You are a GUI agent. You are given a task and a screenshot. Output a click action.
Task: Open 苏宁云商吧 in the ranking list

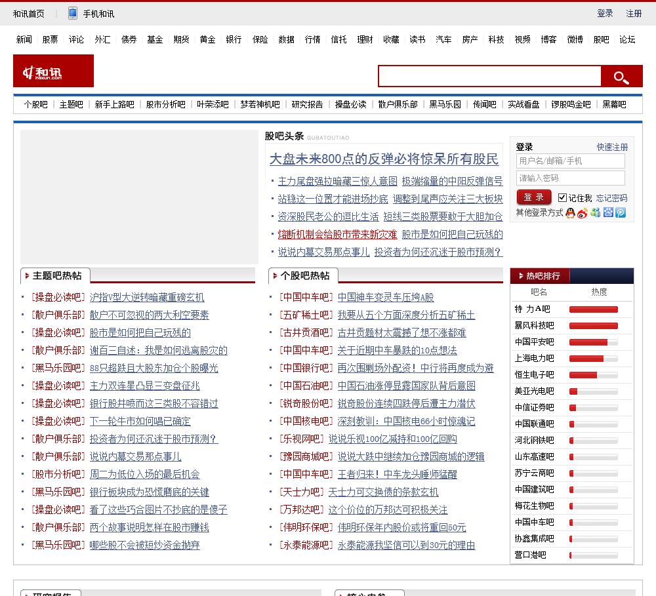(x=534, y=473)
